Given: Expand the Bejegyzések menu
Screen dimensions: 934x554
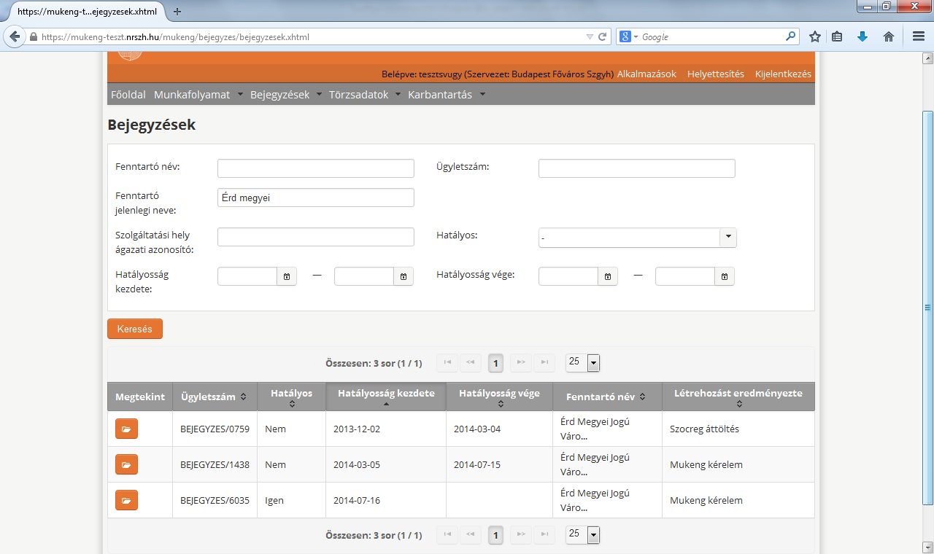Looking at the screenshot, I should pyautogui.click(x=286, y=95).
